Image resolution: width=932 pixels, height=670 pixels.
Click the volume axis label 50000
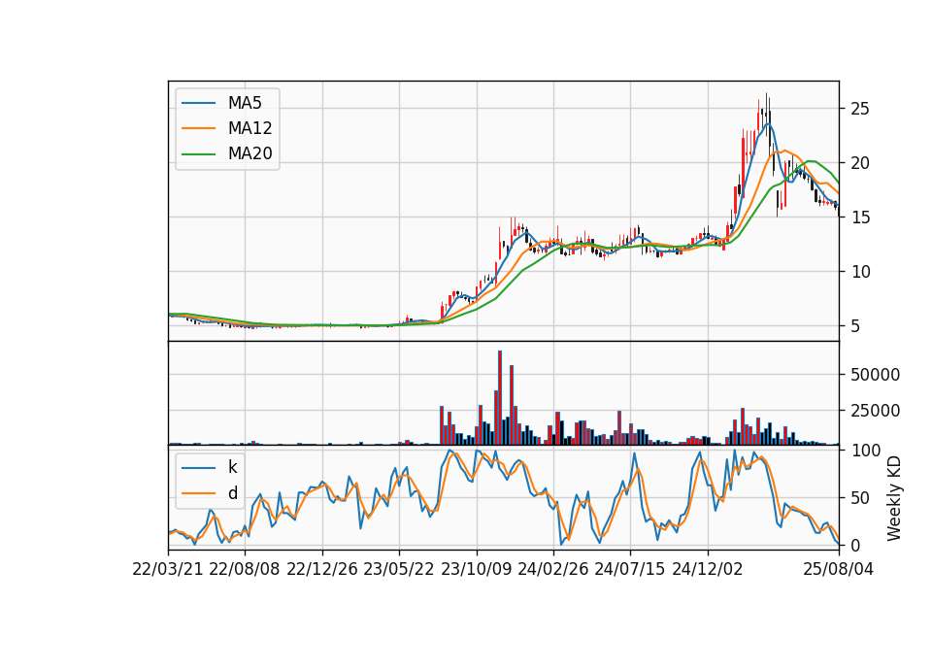pyautogui.click(x=875, y=375)
